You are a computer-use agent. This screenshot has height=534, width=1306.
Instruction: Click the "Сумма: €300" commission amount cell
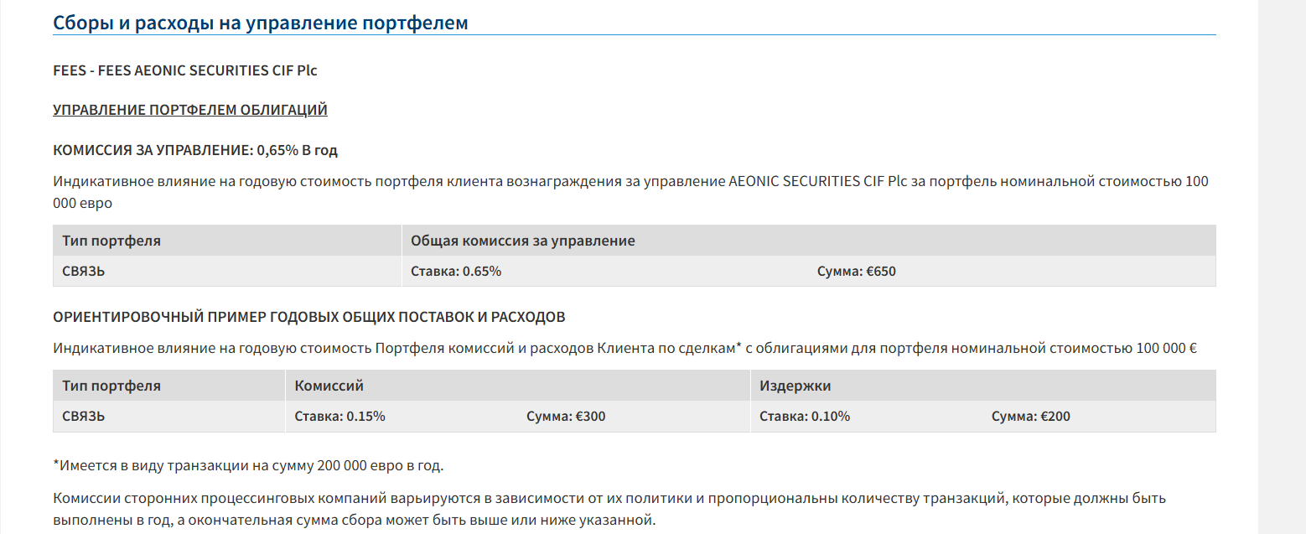click(566, 417)
